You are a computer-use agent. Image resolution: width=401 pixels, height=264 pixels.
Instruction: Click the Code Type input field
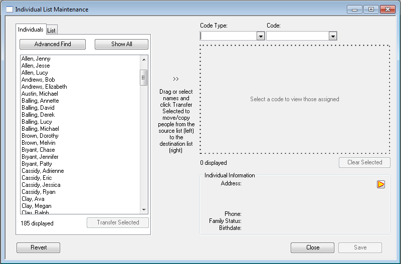point(228,36)
